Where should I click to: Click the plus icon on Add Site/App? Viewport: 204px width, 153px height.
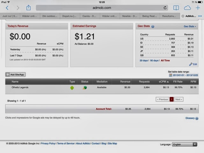click(8, 75)
